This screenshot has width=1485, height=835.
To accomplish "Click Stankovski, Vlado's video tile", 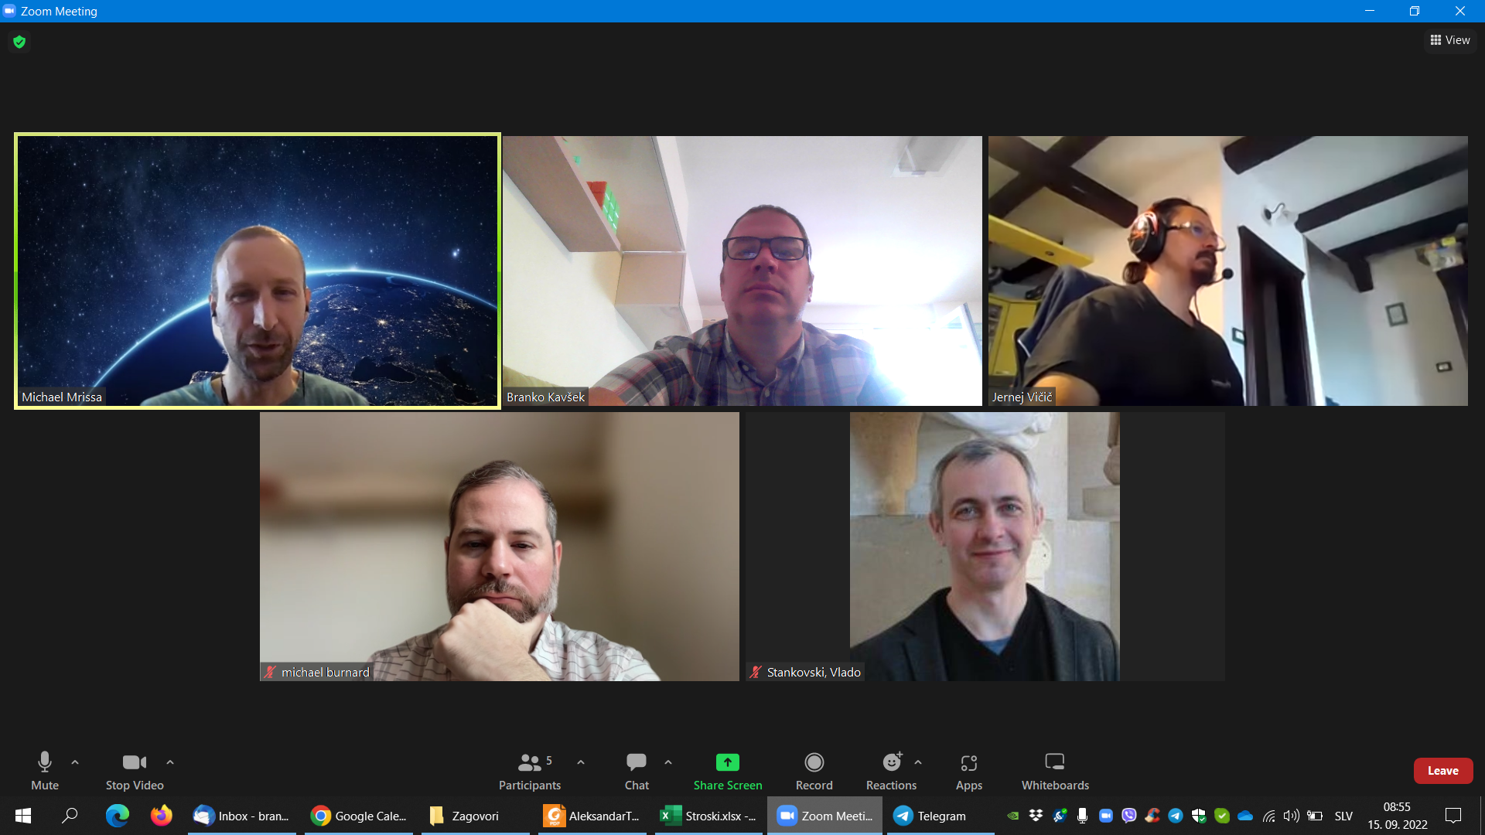I will pos(984,546).
